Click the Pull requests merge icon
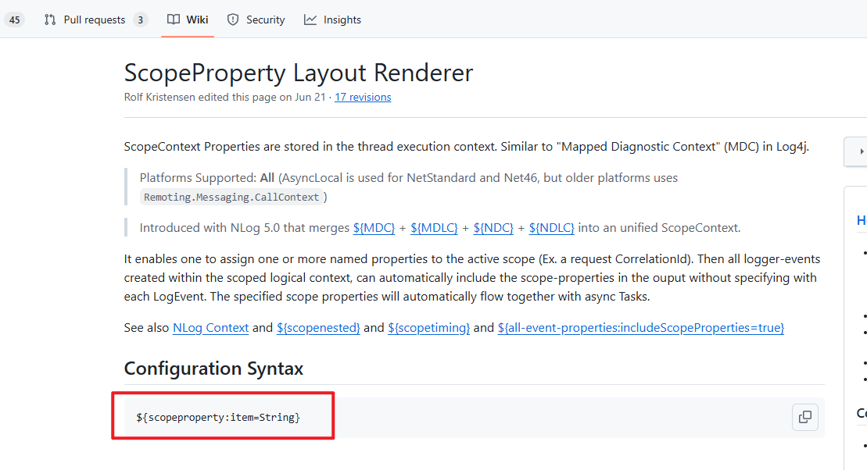The image size is (867, 470). click(50, 20)
